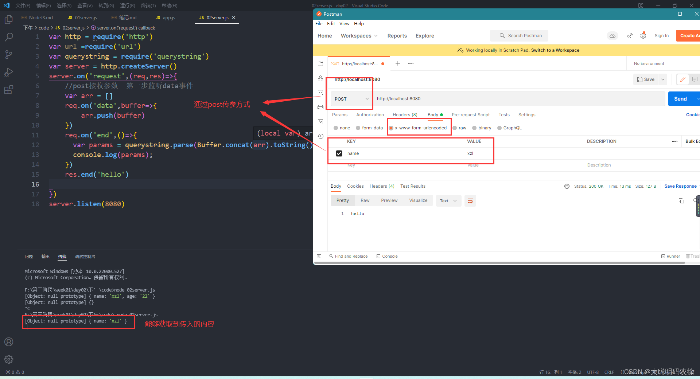The width and height of the screenshot is (700, 379).
Task: Toggle line wrap icon in response pane
Action: click(x=470, y=201)
